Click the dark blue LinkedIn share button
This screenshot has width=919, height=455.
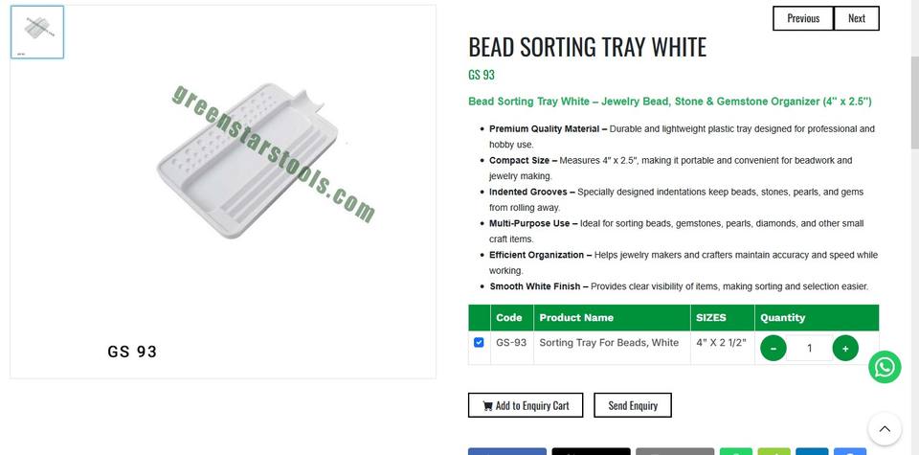(812, 451)
